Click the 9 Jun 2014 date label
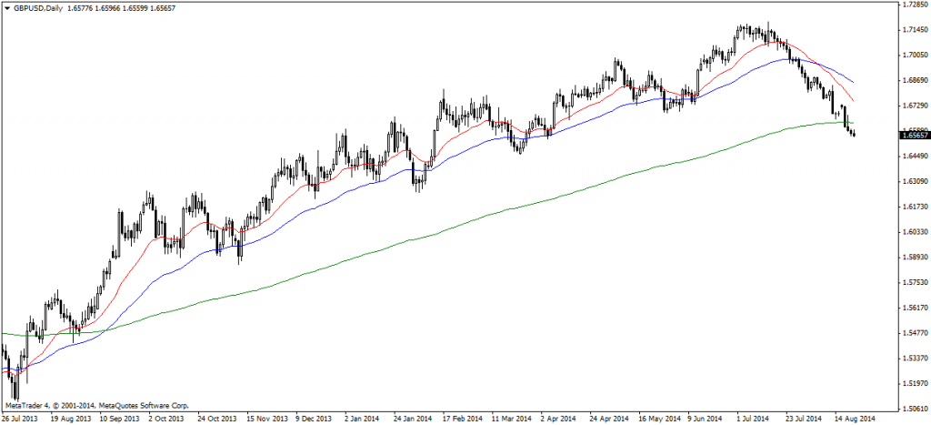Viewport: 931px width, 425px height. 706,418
